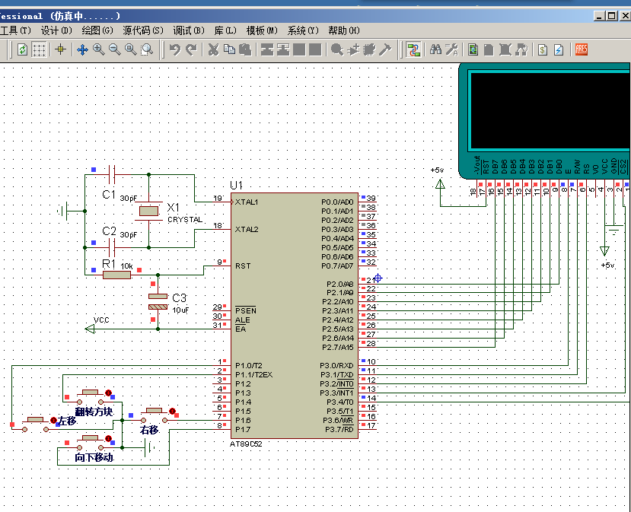Toggle the latch dot on 左移 button
The width and height of the screenshot is (631, 512).
pos(53,420)
